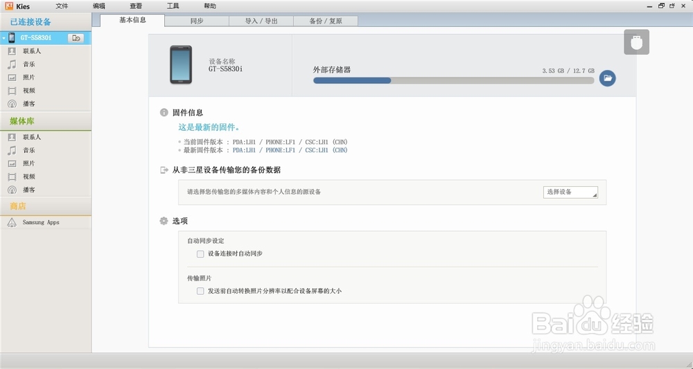The height and width of the screenshot is (369, 693).
Task: Open connected device 播客 podcast icon
Action: [x=12, y=104]
